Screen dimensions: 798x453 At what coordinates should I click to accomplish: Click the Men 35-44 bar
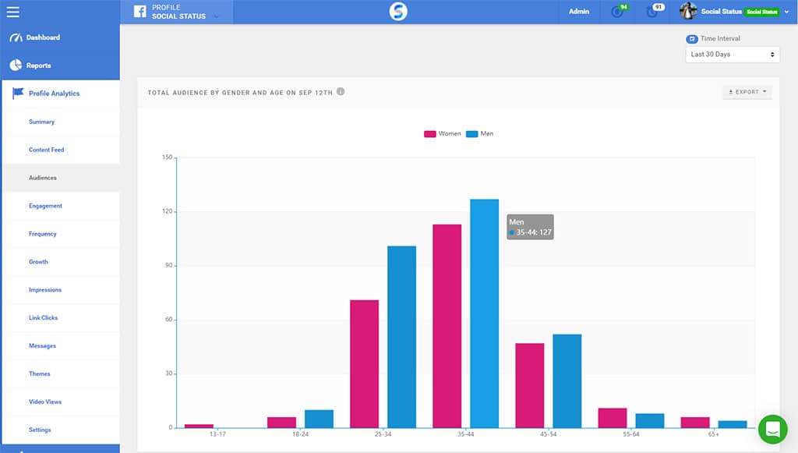(485, 313)
